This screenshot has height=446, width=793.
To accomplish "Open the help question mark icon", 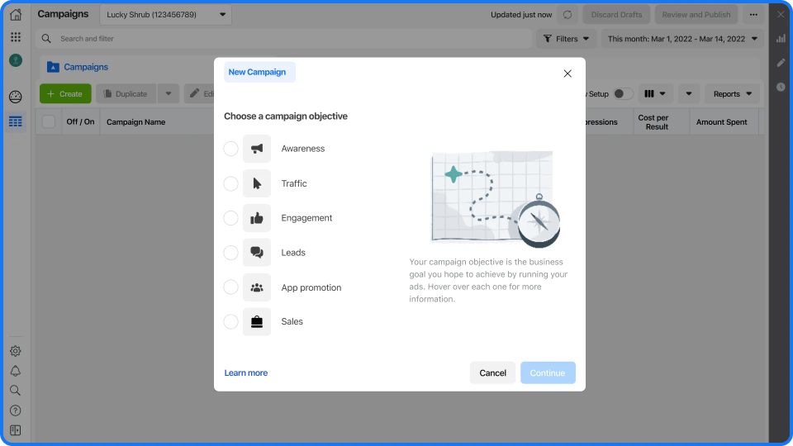I will (x=16, y=410).
